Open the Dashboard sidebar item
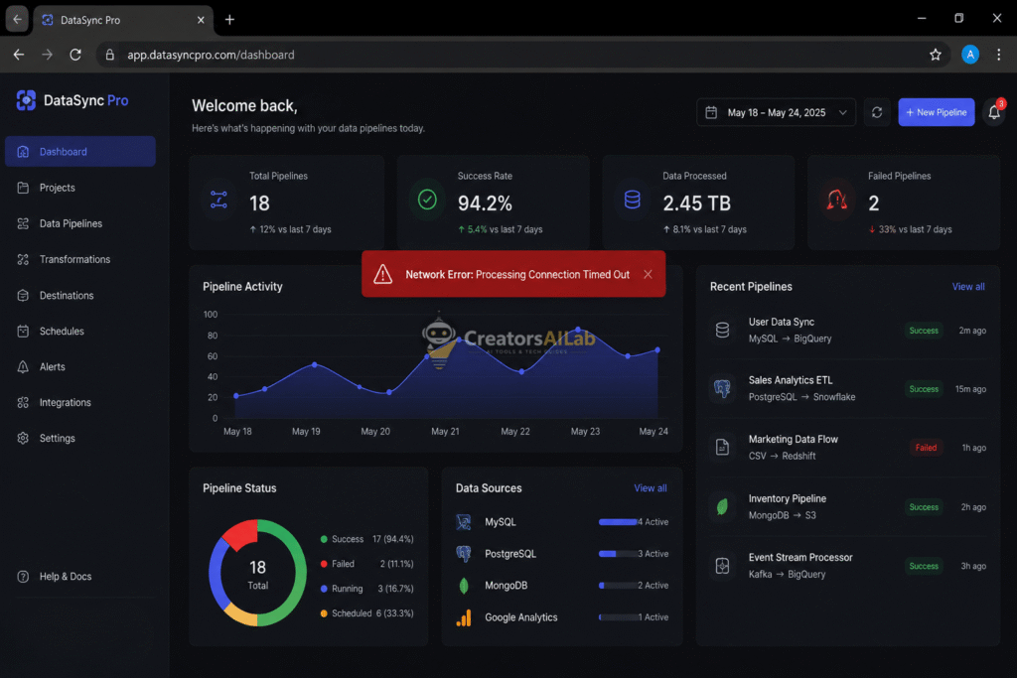Image resolution: width=1017 pixels, height=678 pixels. (80, 152)
